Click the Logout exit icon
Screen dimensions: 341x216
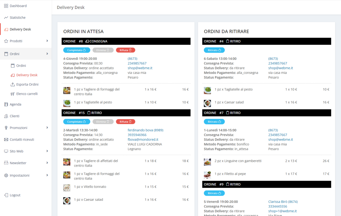pyautogui.click(x=6, y=195)
